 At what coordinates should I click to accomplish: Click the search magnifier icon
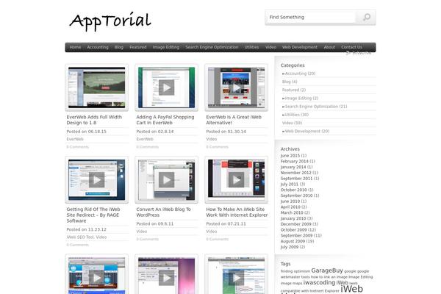(x=367, y=17)
